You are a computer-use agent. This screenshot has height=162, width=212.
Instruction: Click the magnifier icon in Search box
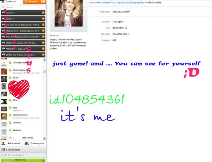(3, 7)
